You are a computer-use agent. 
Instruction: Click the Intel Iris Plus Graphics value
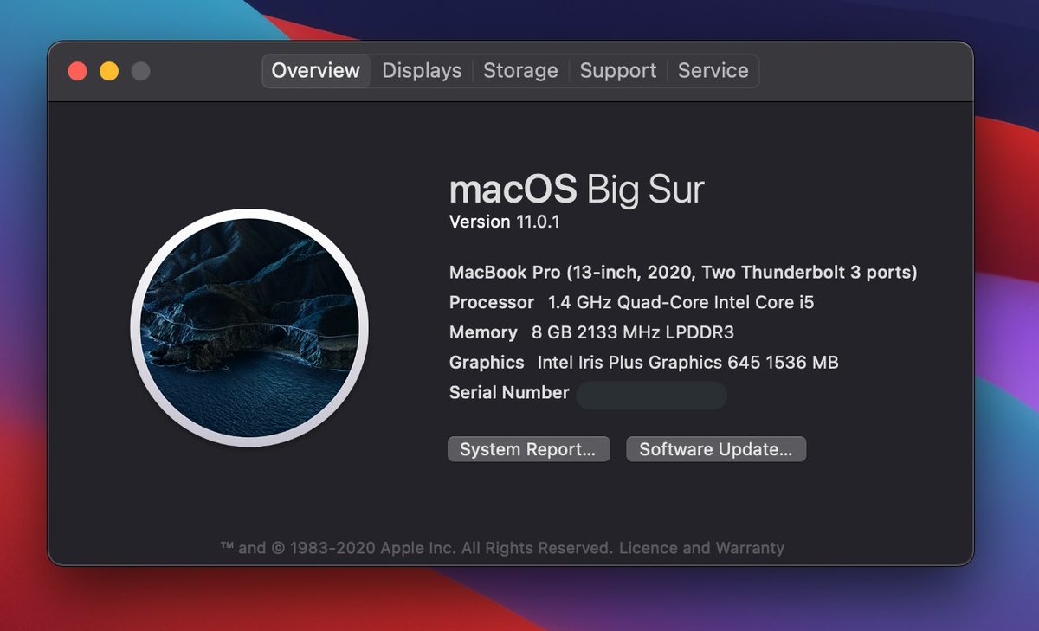pos(688,363)
